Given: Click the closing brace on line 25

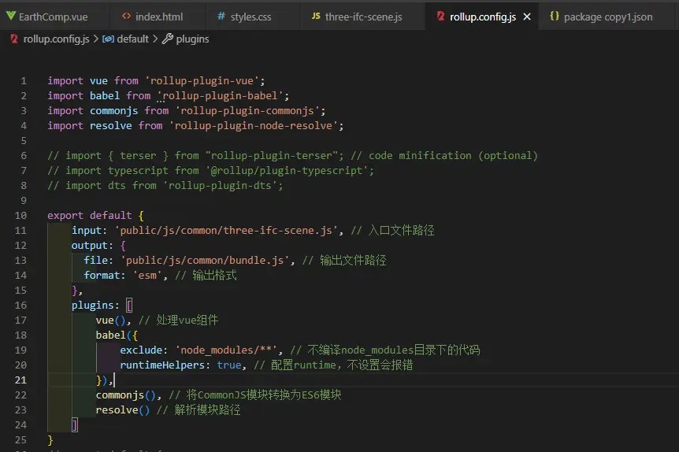Looking at the screenshot, I should point(50,440).
